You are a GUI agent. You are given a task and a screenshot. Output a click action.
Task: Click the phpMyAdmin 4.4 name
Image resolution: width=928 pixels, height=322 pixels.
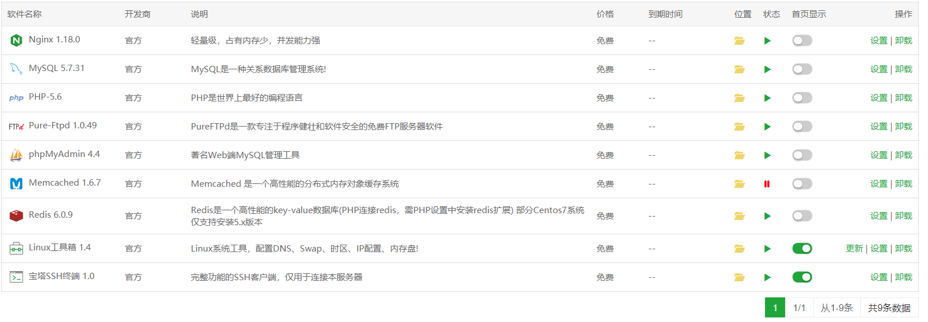[64, 154]
